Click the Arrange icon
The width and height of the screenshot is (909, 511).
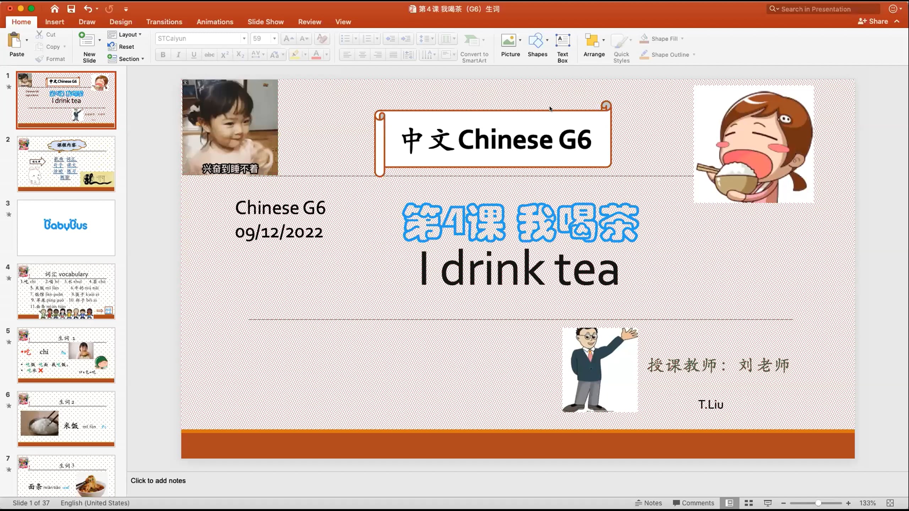(x=592, y=41)
